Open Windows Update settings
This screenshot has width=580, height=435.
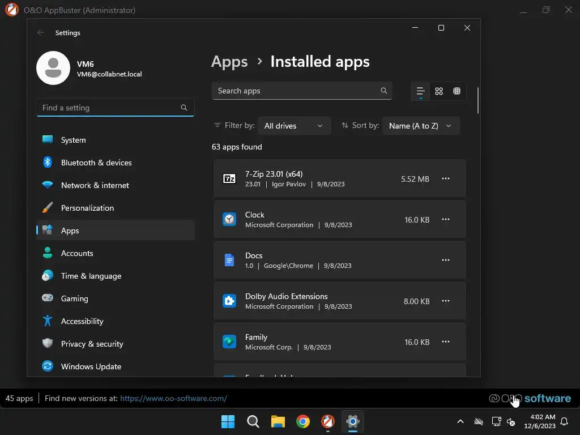click(x=116, y=366)
